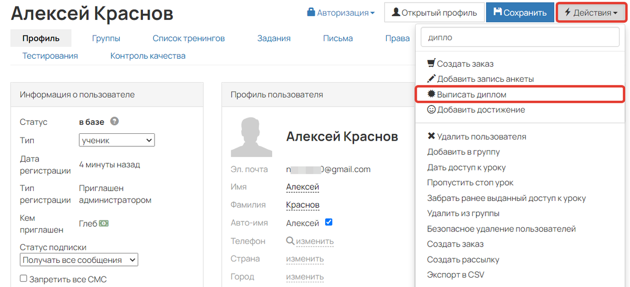Toggle the Авто-имя checkbox

coord(328,222)
